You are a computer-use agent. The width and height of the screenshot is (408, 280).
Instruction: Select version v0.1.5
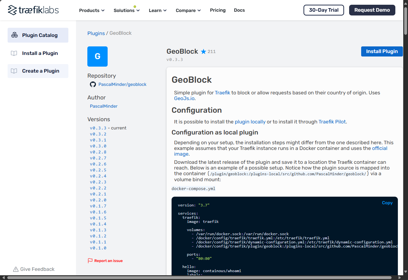coord(98,218)
